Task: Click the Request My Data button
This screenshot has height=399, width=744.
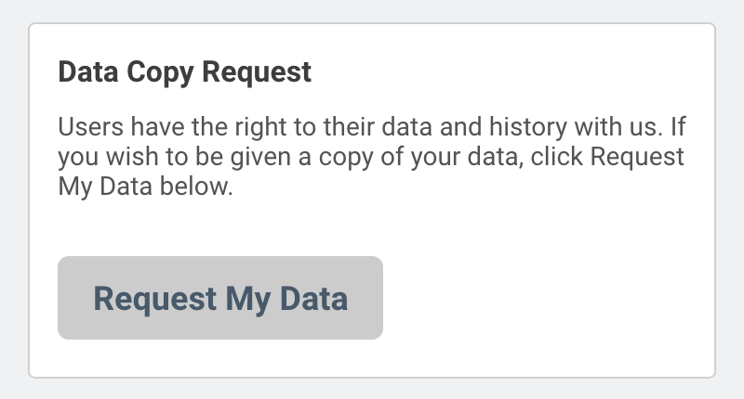Action: 220,298
